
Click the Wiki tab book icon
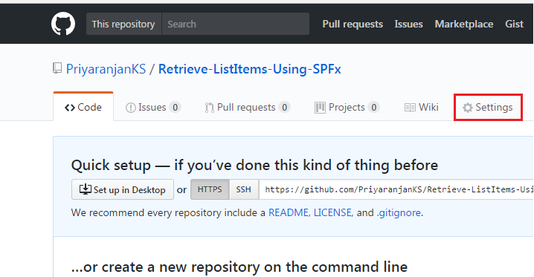pyautogui.click(x=410, y=108)
